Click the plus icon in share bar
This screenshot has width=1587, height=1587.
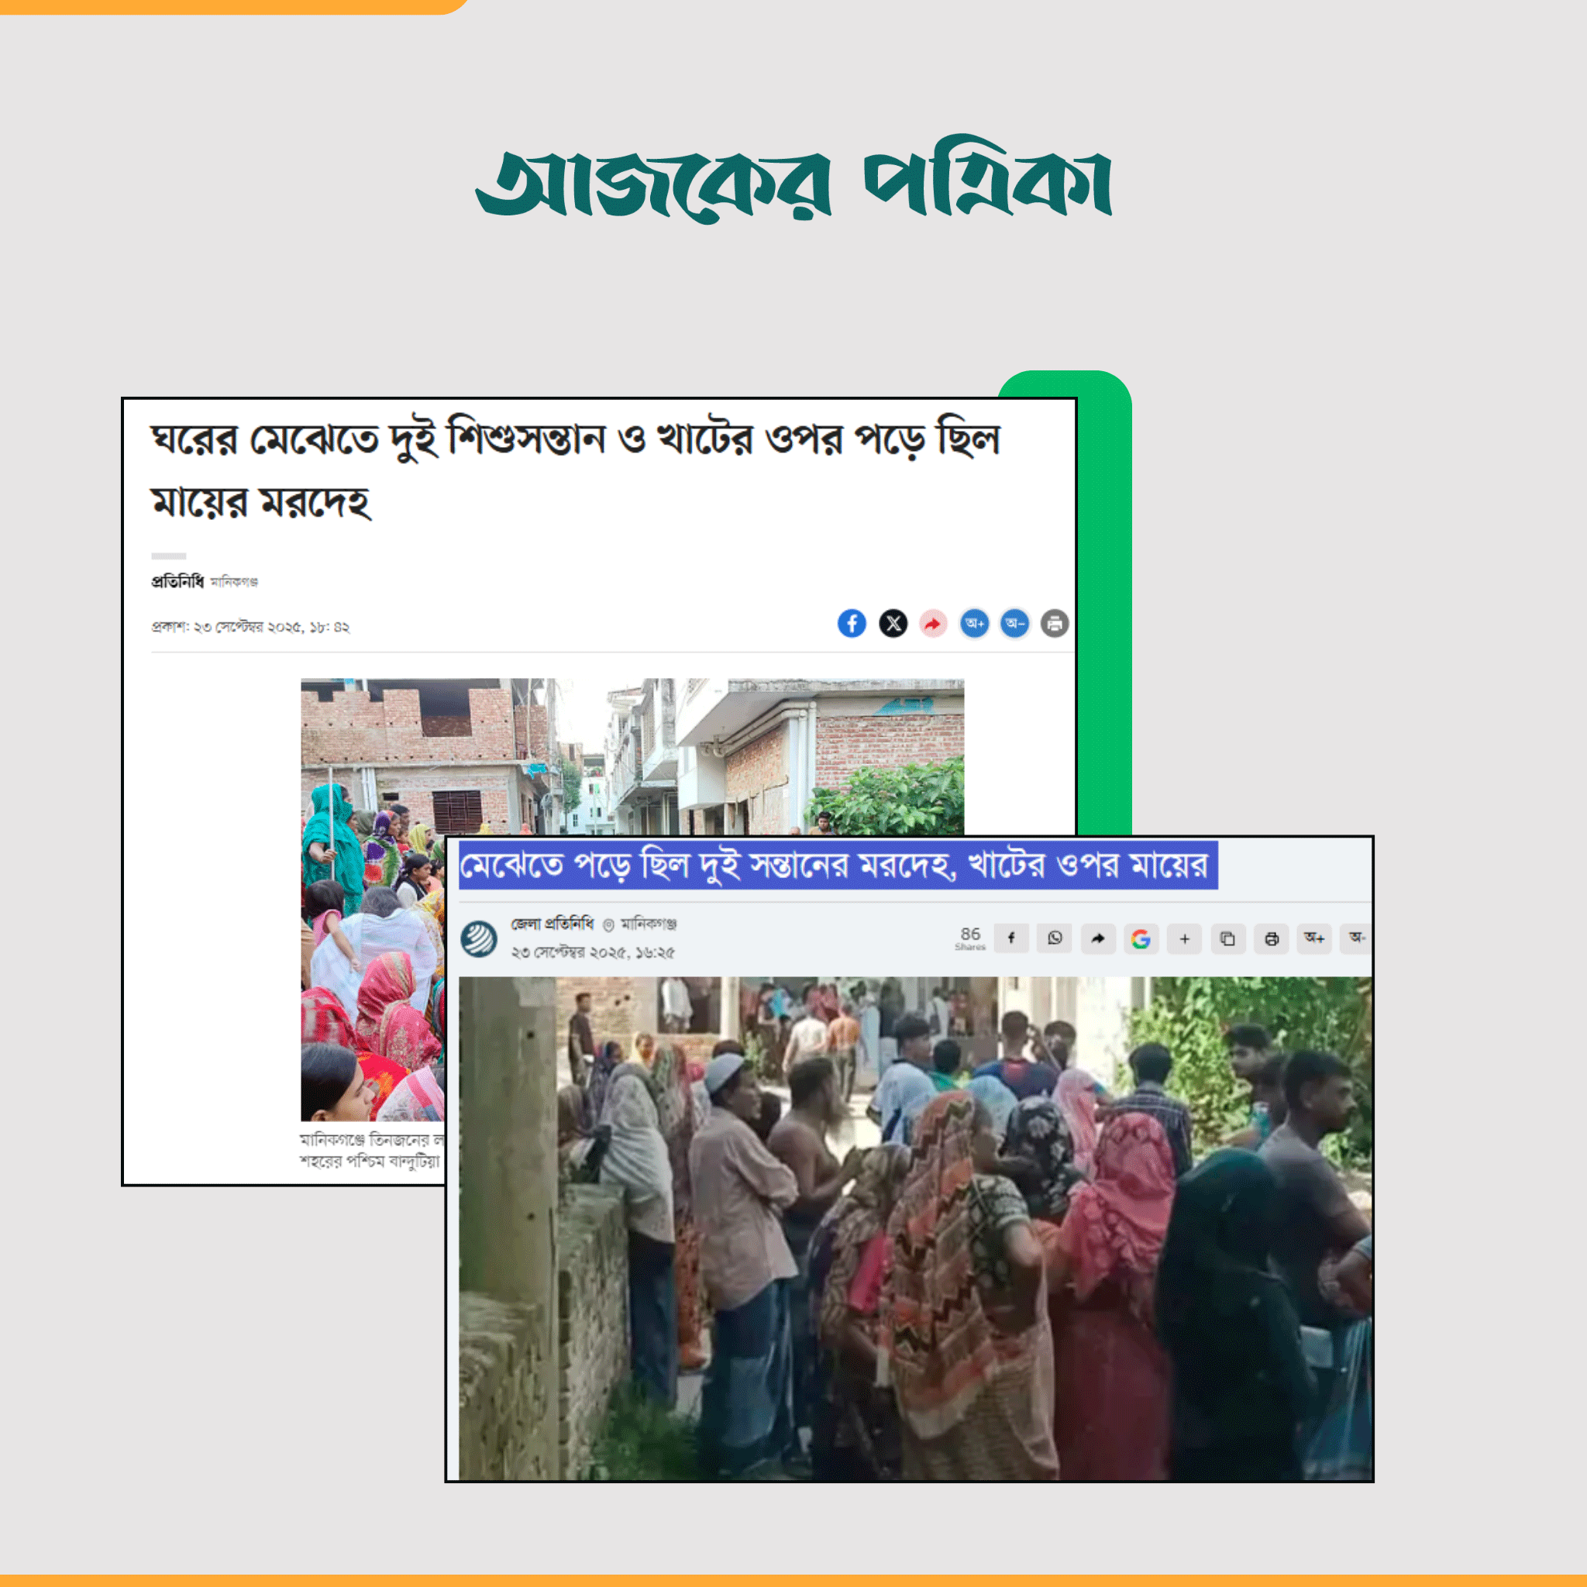click(x=1185, y=938)
